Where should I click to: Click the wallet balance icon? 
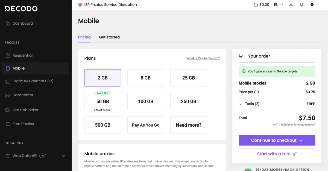[256, 5]
